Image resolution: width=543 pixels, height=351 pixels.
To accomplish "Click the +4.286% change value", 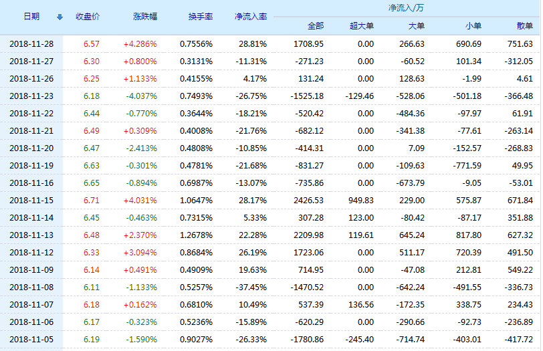I will click(x=140, y=43).
